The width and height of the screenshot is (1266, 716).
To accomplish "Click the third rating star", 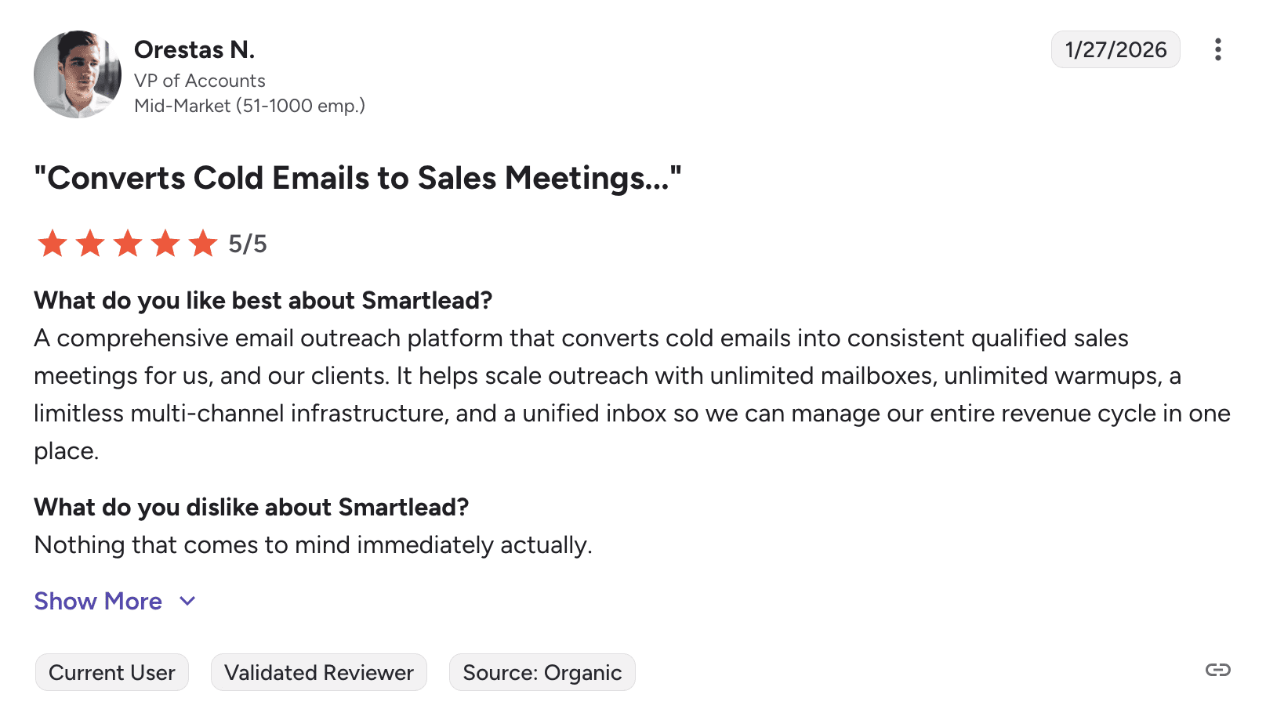I will 128,244.
